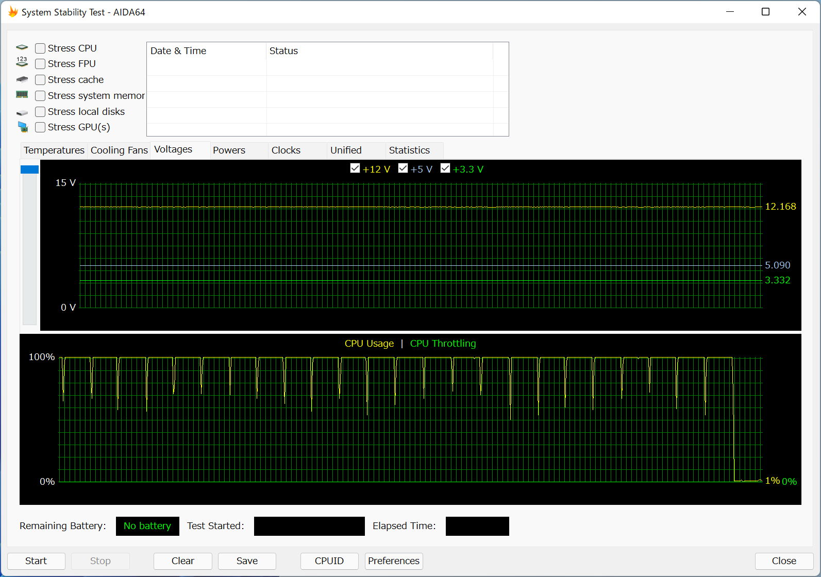This screenshot has width=821, height=577.
Task: Hide the +3.3 V voltage line
Action: (445, 168)
